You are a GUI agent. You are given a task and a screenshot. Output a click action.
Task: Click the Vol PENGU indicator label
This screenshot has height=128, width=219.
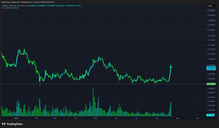7,8
